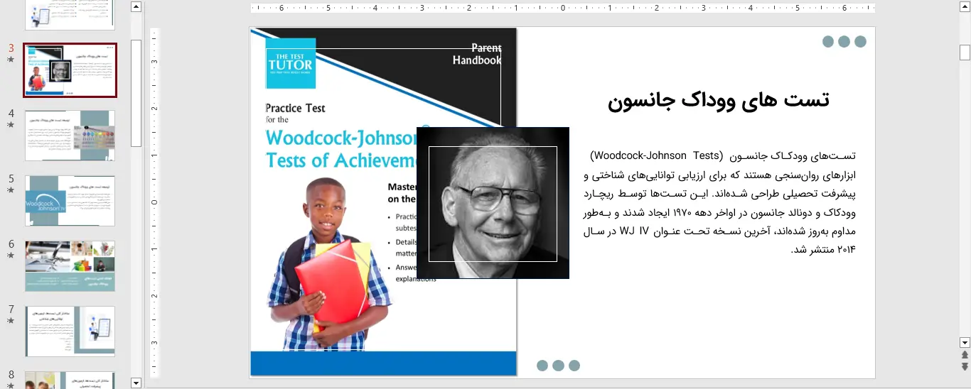Select the Woodcock-Johnson practice test book cover image
This screenshot has width=971, height=389.
pos(383,202)
